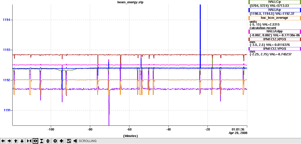The width and height of the screenshot is (301, 144).
Task: Click the horizontal zoom-in (compress time) icon
Action: pyautogui.click(x=29, y=141)
